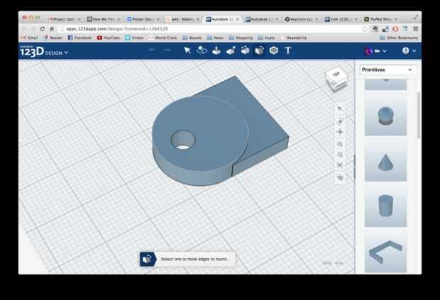This screenshot has height=300, width=440.
Task: Click the round-edges icon in the hint bar
Action: [x=148, y=259]
